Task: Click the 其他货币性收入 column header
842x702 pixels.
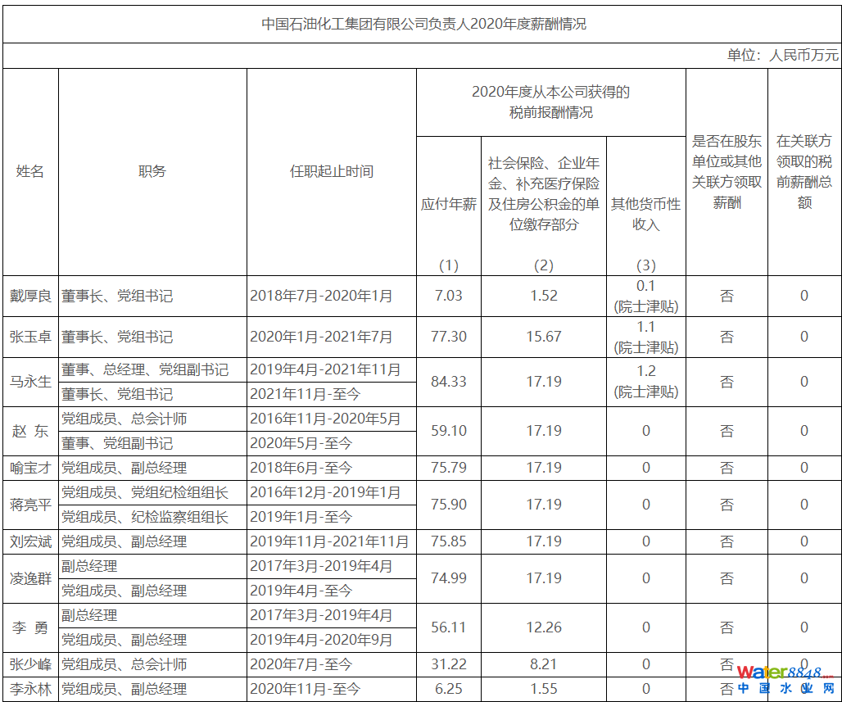Action: [645, 214]
